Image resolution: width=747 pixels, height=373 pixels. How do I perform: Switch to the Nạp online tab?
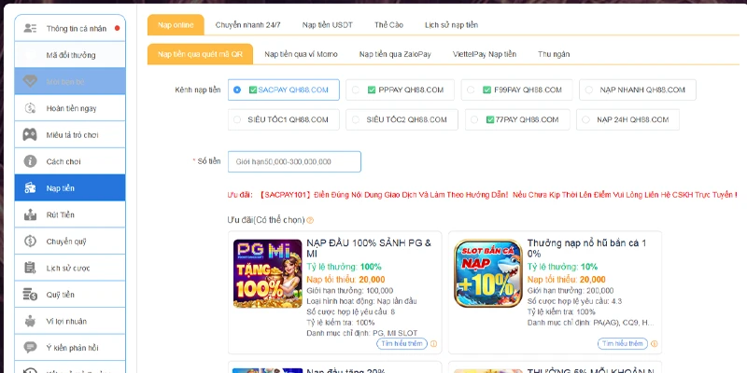[176, 25]
